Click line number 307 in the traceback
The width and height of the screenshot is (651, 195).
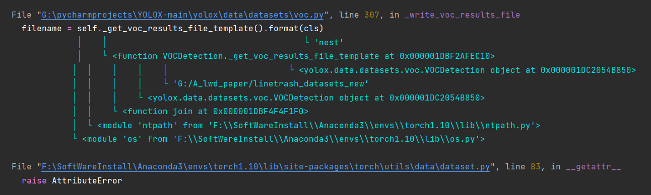point(373,15)
